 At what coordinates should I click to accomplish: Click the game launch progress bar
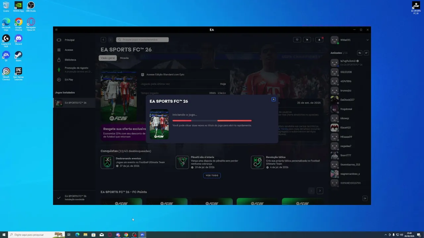click(212, 121)
